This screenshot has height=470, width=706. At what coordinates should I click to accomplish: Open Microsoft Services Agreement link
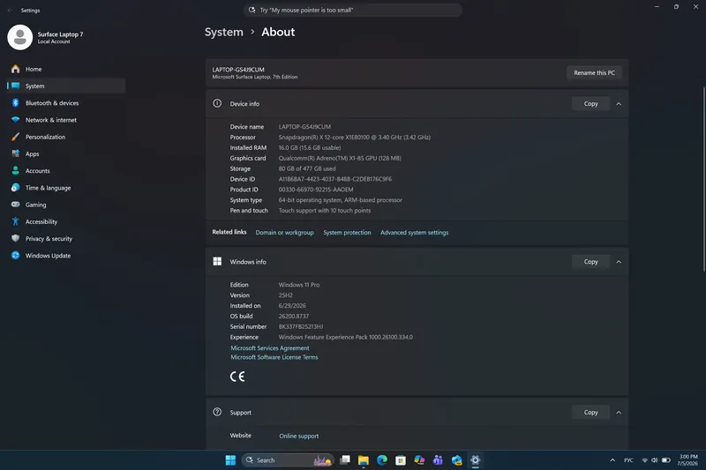[x=270, y=348]
